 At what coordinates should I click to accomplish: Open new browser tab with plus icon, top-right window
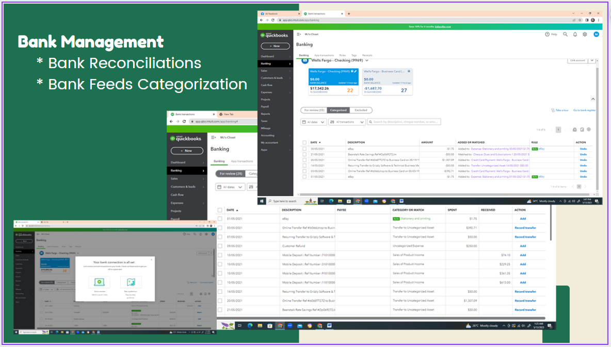[349, 13]
